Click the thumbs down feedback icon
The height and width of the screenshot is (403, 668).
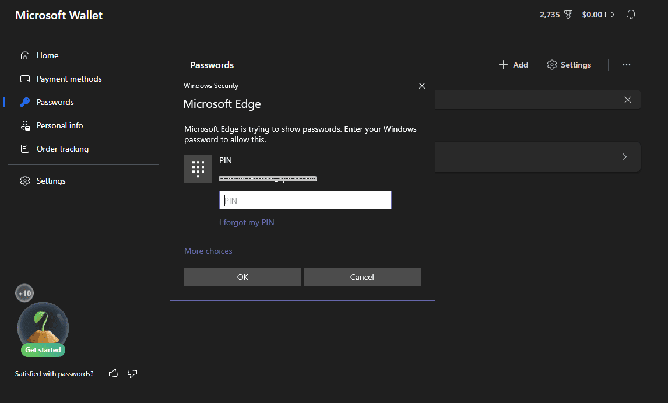tap(132, 373)
